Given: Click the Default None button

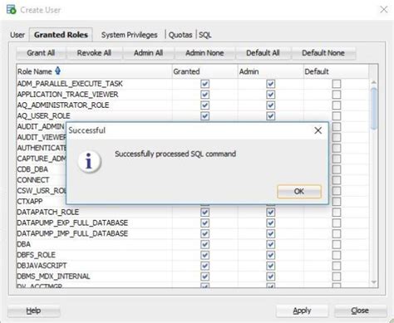Looking at the screenshot, I should [x=323, y=53].
